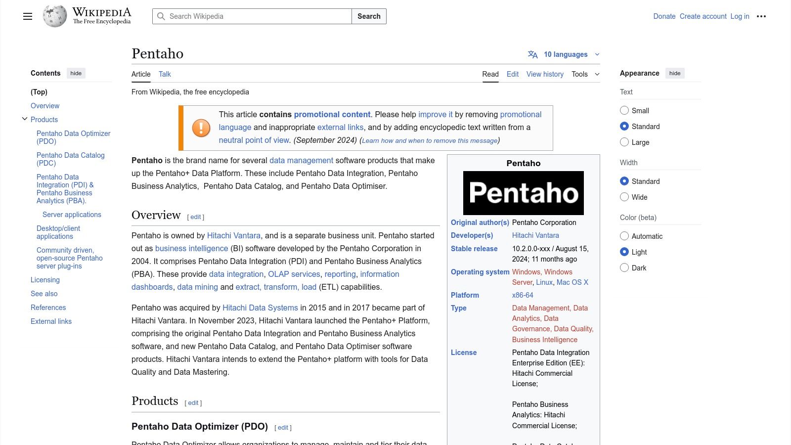Screen dimensions: 791x445
Task: Open the business intelligence link
Action: 192,248
